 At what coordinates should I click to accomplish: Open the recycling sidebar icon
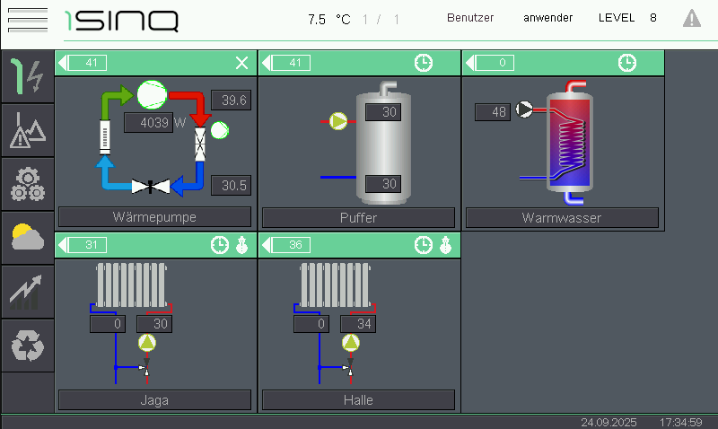point(27,346)
